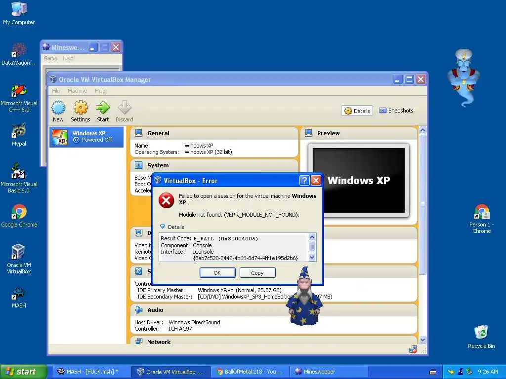Open the Machine menu in VirtualBox Manager
Image resolution: width=506 pixels, height=379 pixels.
[78, 91]
